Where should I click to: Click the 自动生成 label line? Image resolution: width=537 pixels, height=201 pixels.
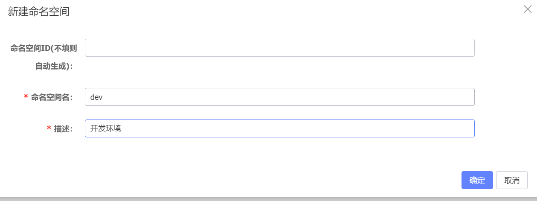(x=54, y=66)
